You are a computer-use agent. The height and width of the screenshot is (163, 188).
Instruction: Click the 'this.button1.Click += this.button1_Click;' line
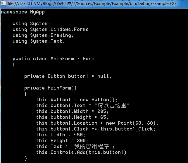click(96, 129)
